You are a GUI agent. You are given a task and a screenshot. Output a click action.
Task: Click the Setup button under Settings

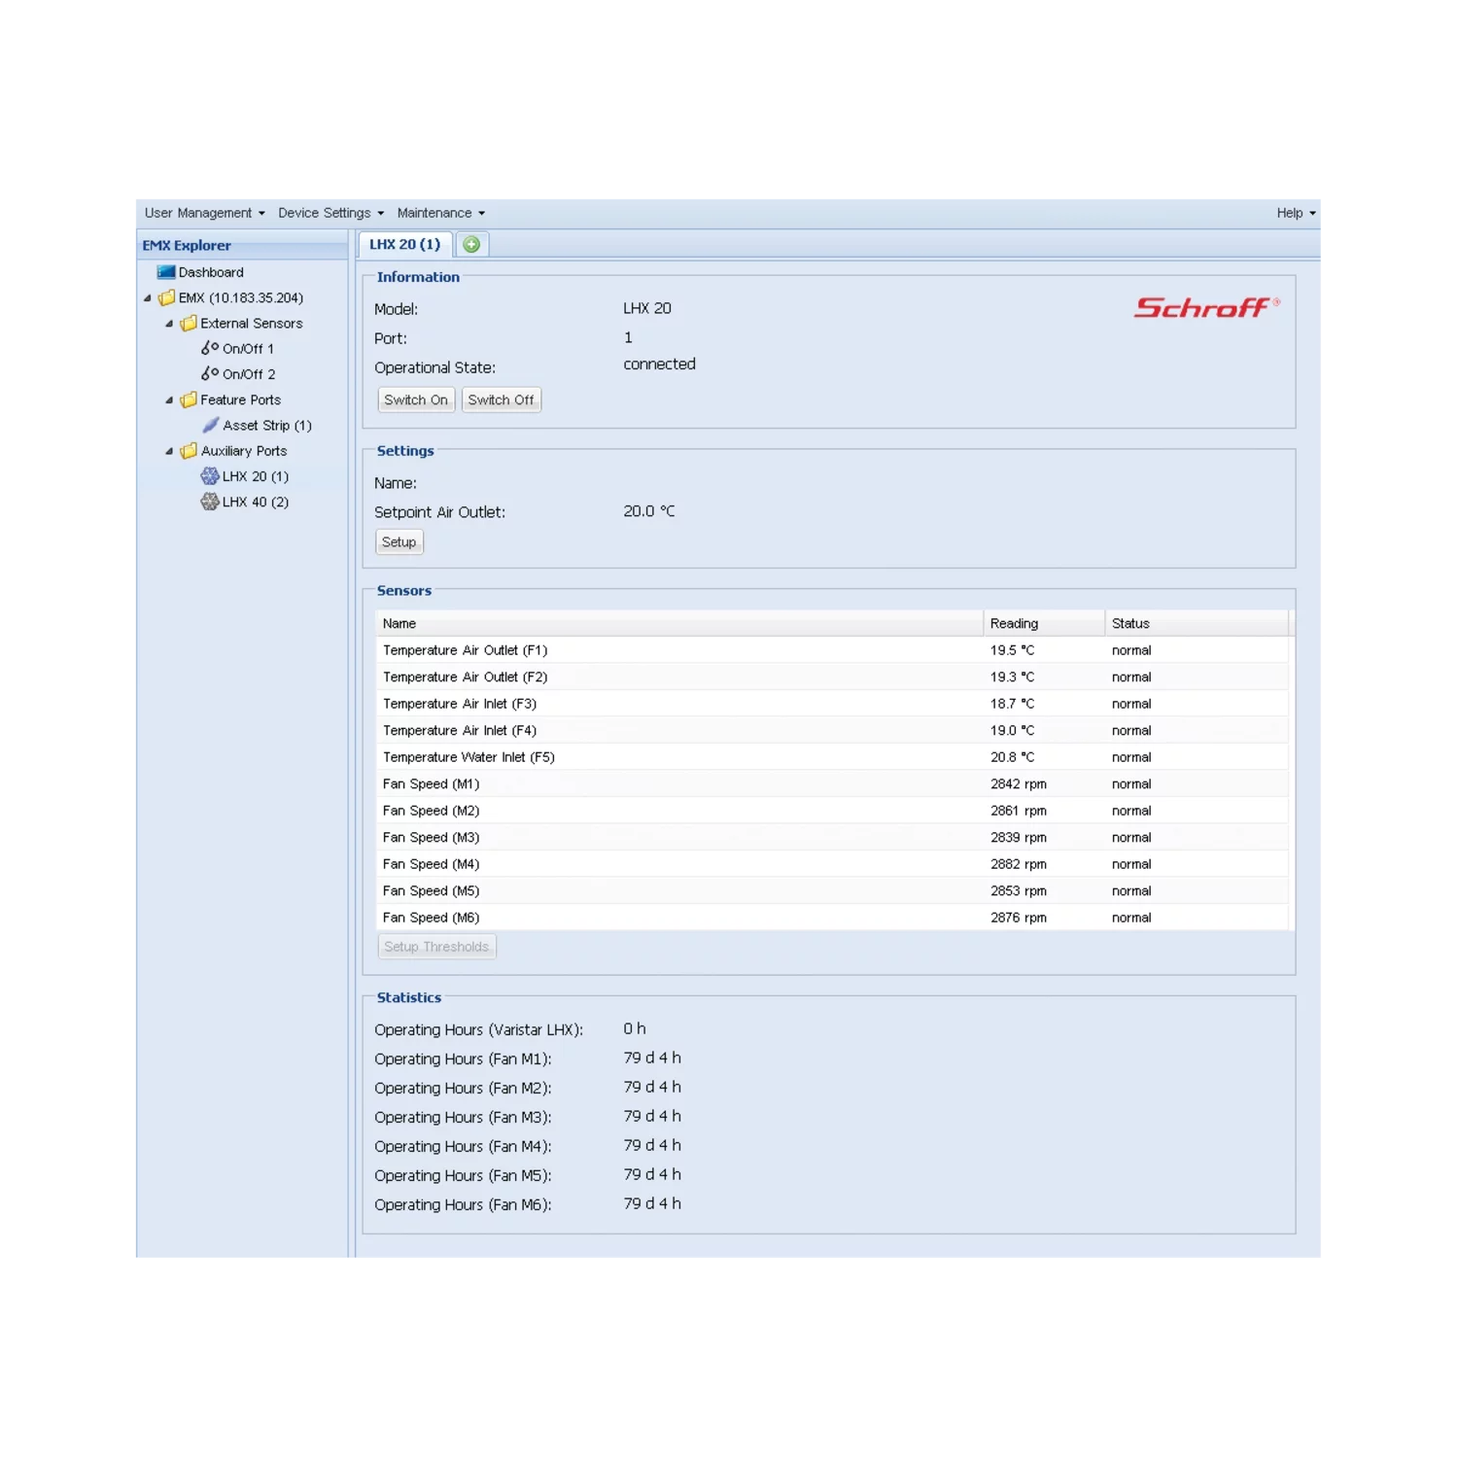click(x=399, y=542)
